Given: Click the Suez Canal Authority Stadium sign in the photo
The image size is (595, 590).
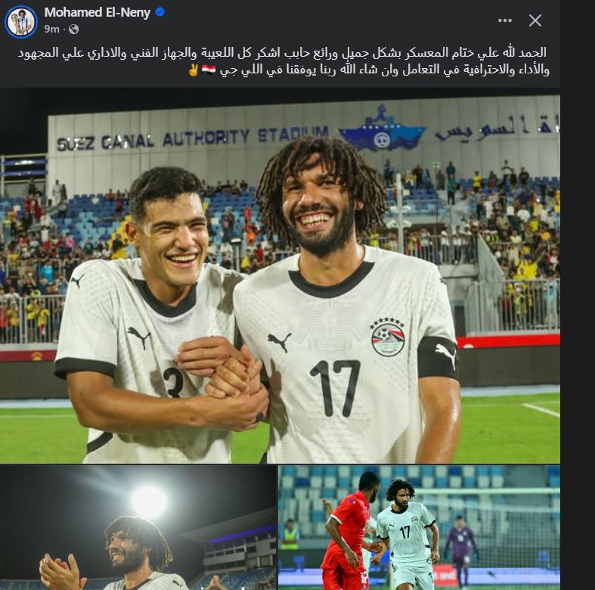Looking at the screenshot, I should click(192, 139).
